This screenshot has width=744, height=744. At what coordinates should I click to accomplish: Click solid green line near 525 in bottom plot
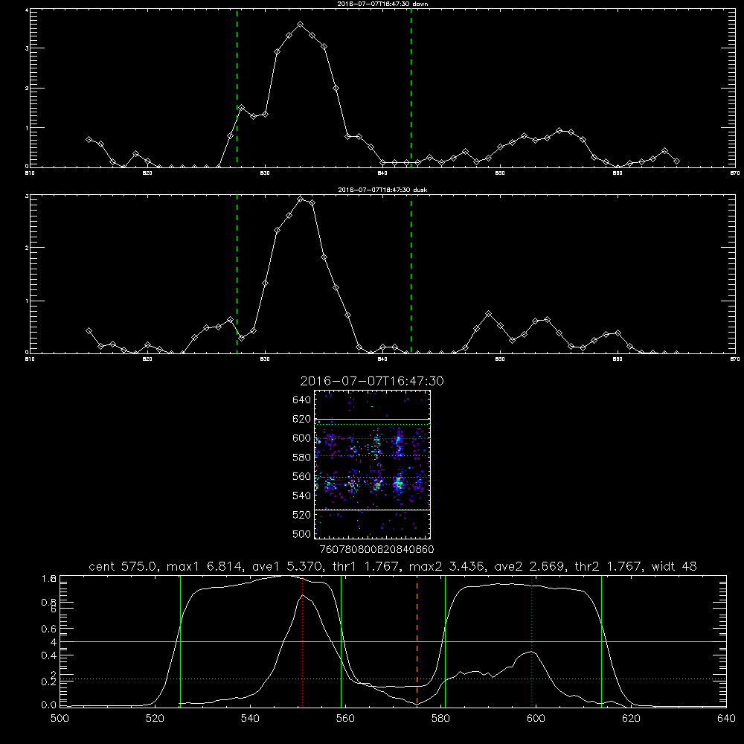pos(180,641)
